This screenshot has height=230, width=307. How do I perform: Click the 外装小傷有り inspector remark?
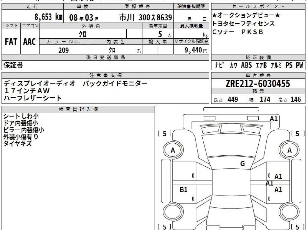(x=21, y=137)
